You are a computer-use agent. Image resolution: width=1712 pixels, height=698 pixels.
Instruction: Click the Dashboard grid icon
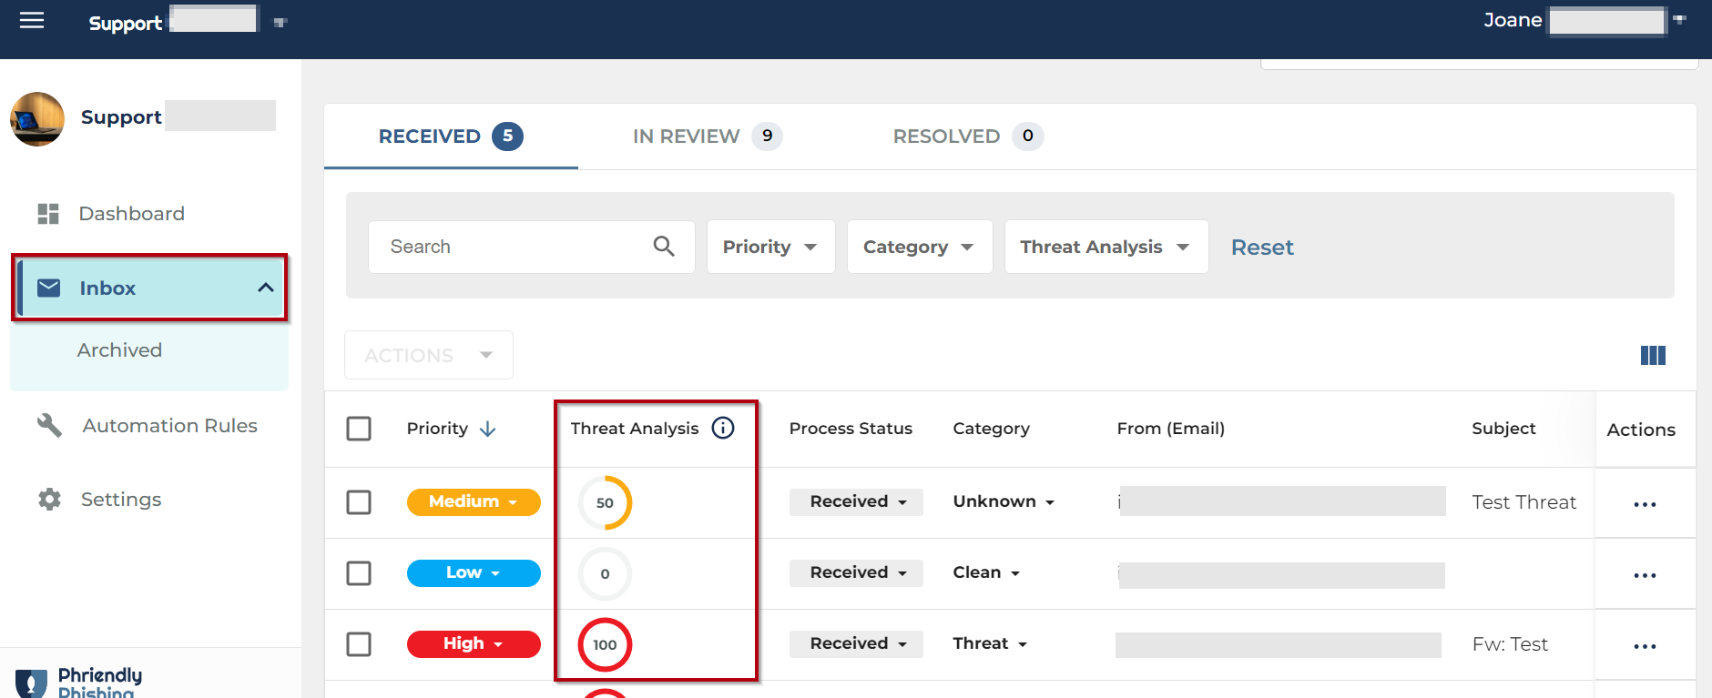click(x=48, y=214)
